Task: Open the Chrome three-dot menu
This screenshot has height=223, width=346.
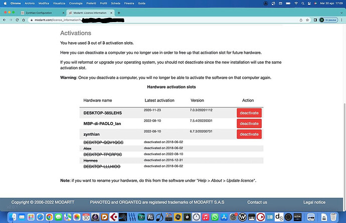Action: click(342, 20)
